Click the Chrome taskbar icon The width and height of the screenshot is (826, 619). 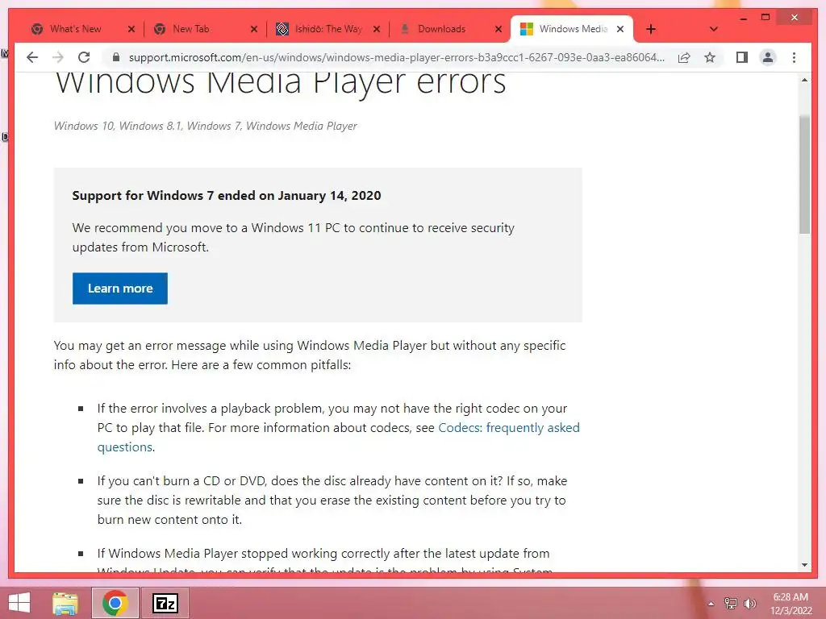click(115, 603)
